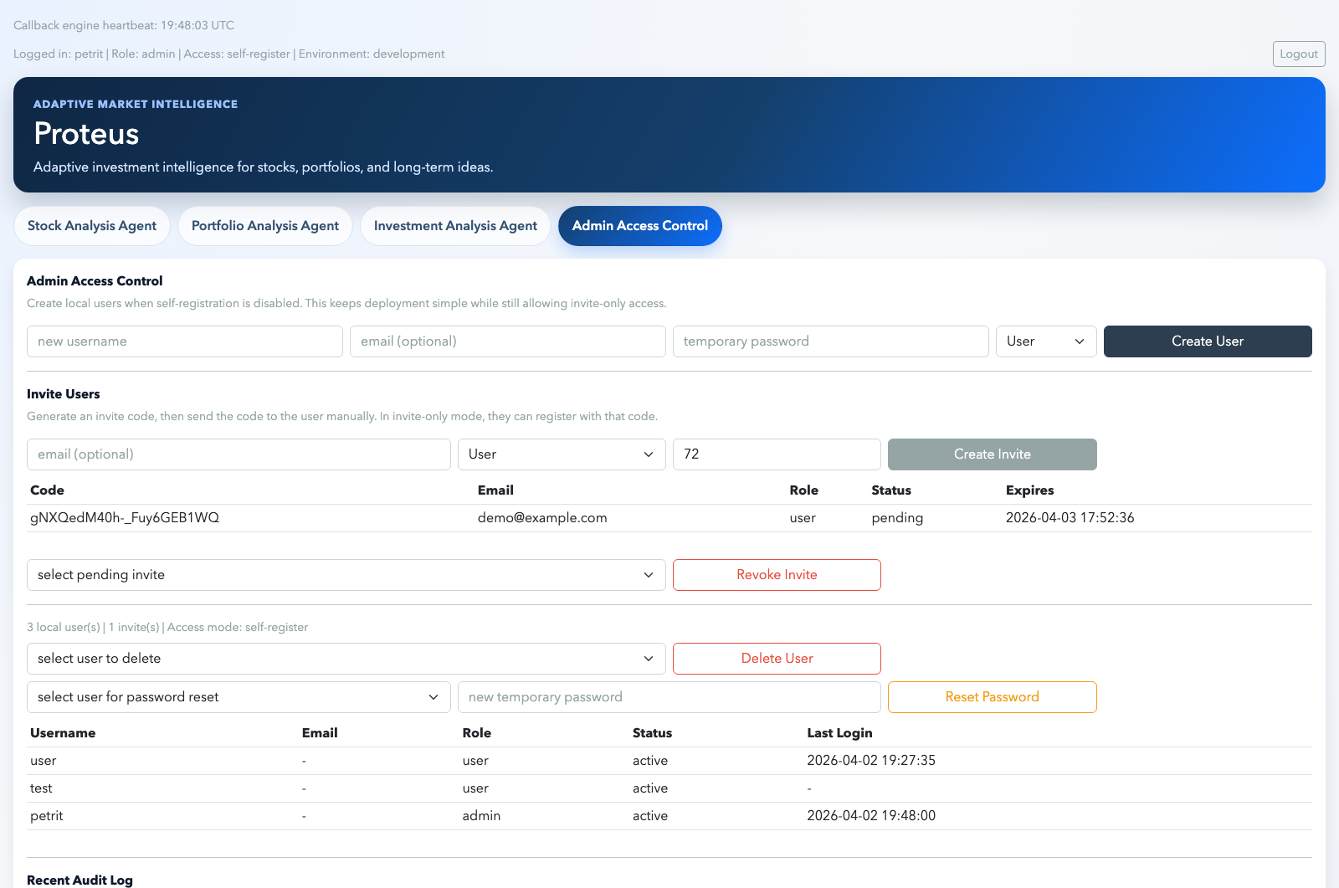Select the Admin Access Control tab
Viewport: 1339px width, 888px height.
tap(639, 225)
